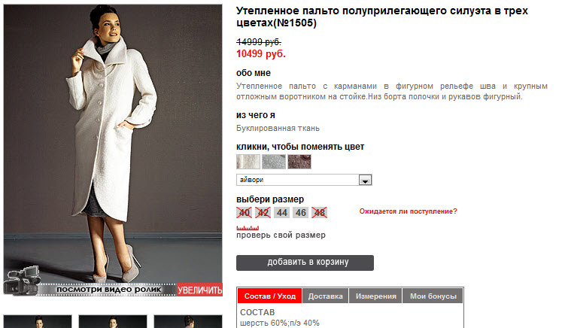Enlarge photo with the УВЕЛИЧИТЬ button

[199, 290]
